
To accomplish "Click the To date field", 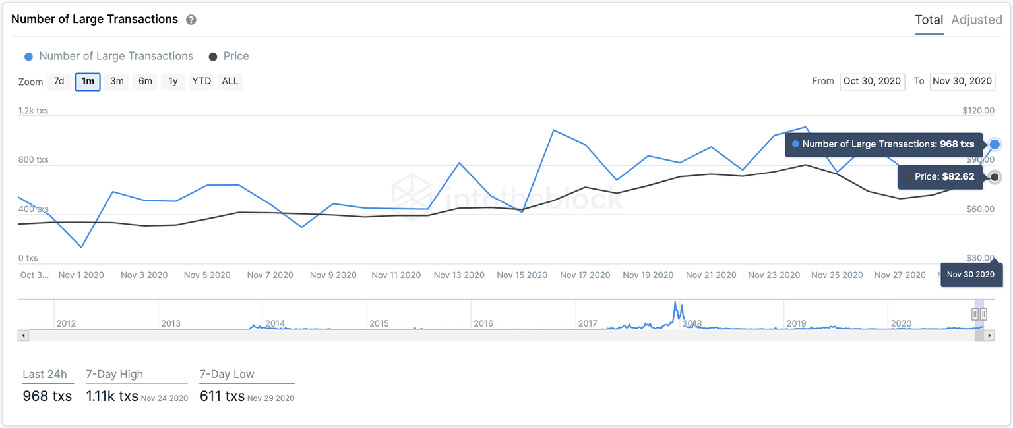I will pyautogui.click(x=962, y=81).
